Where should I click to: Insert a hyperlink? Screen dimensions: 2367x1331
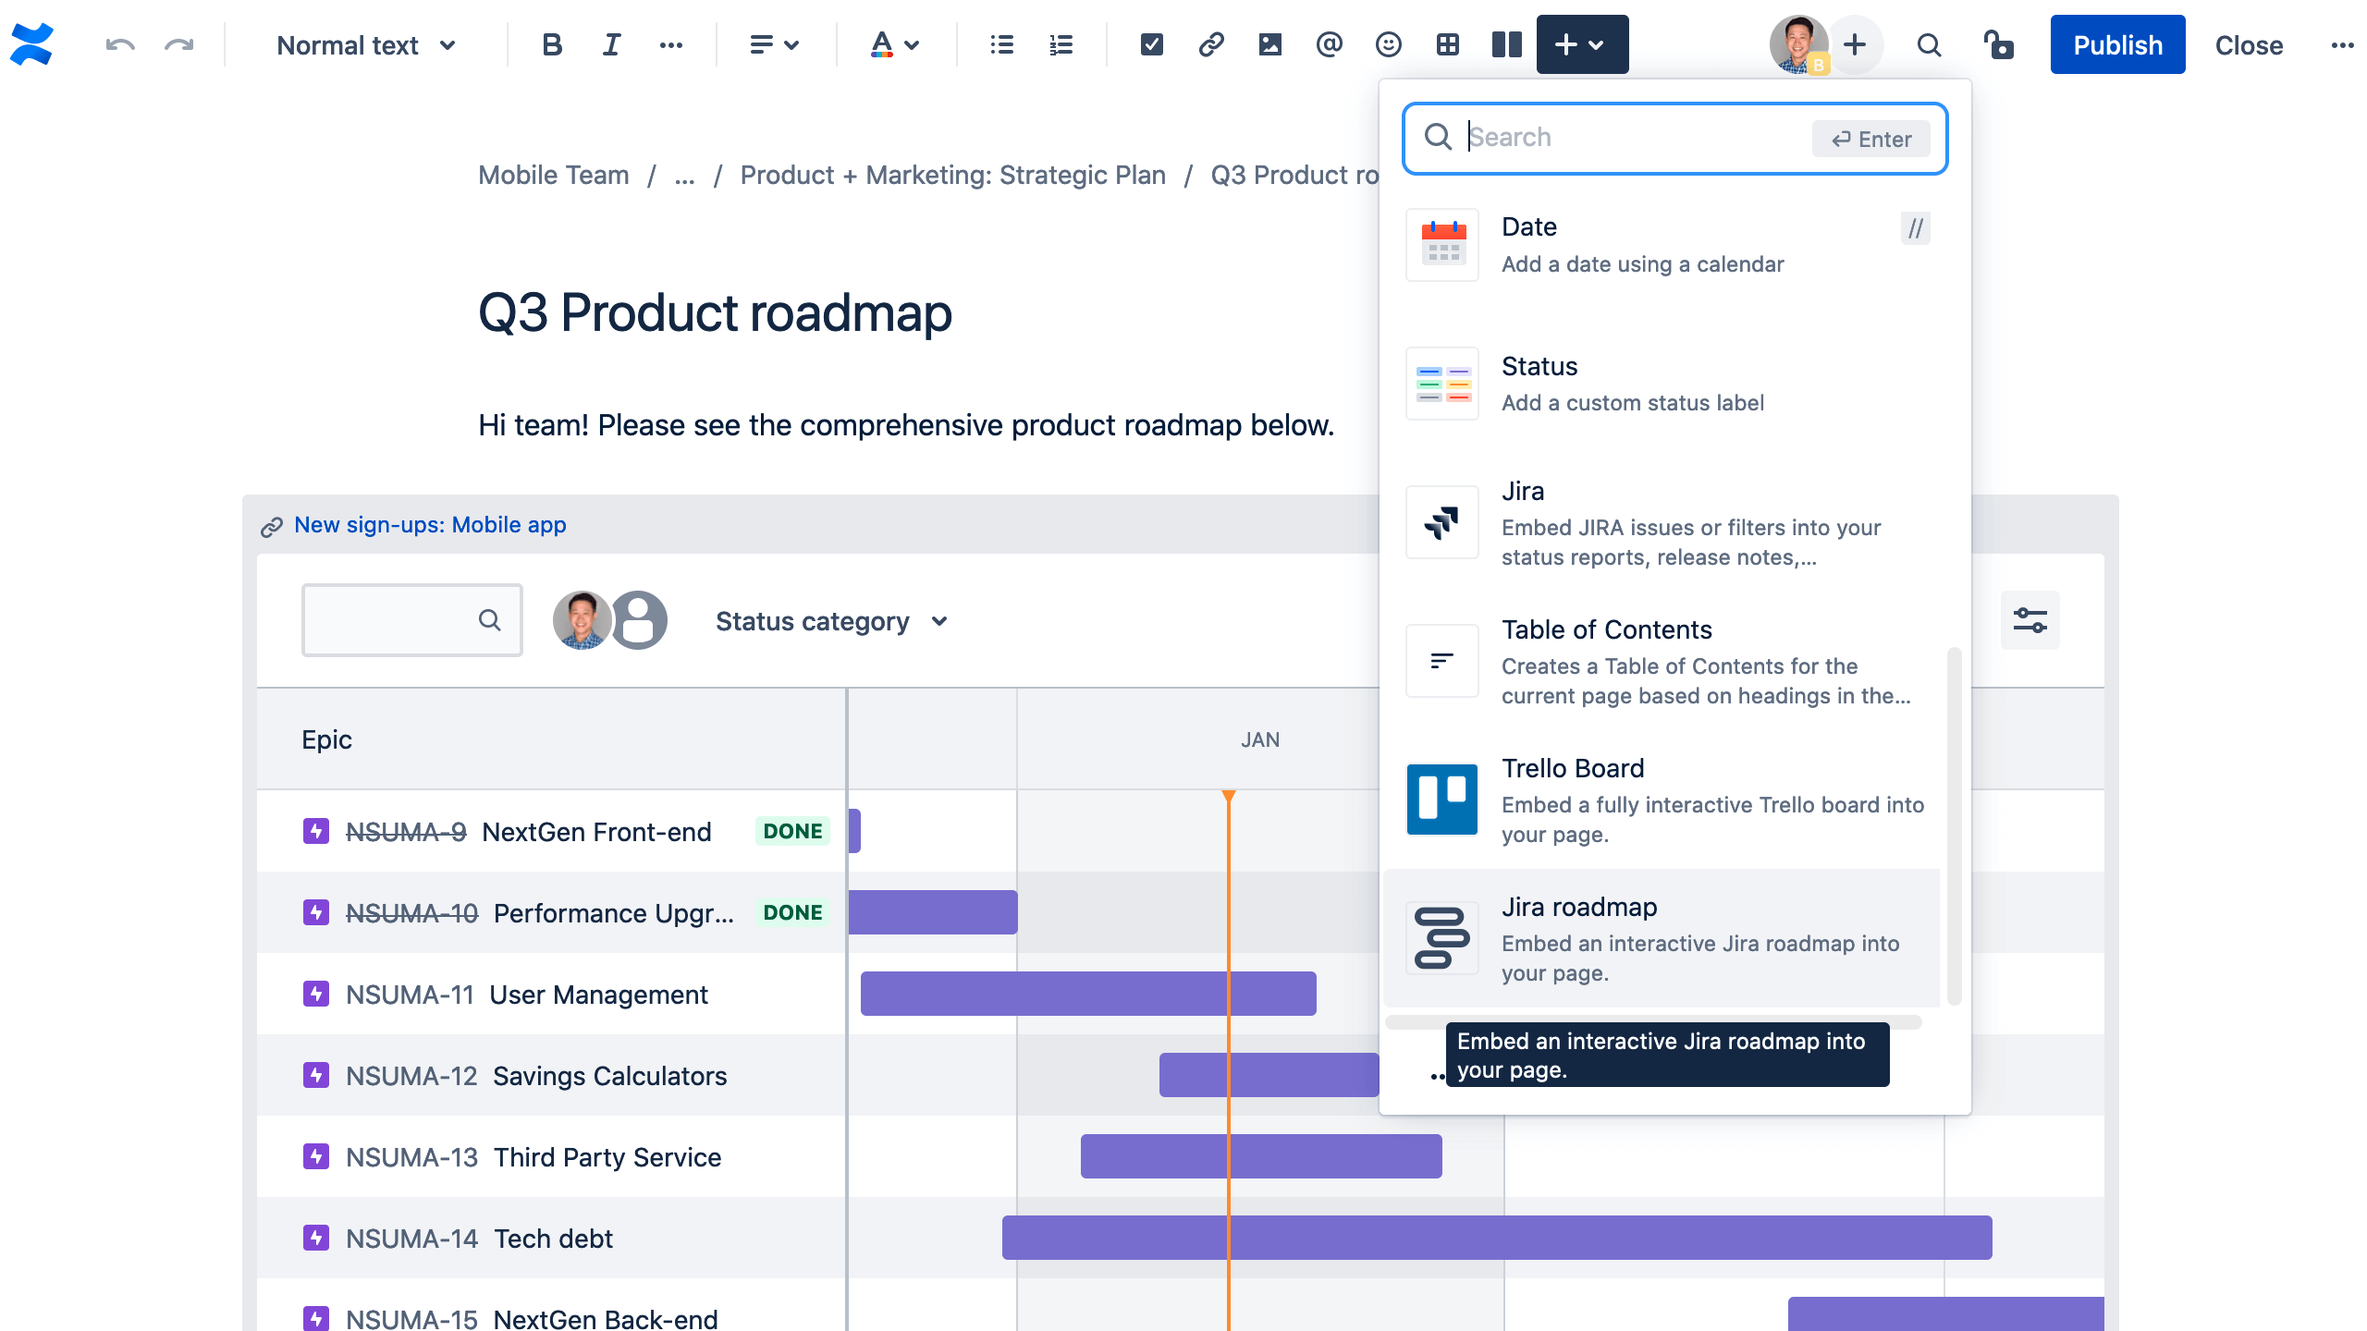[x=1210, y=44]
